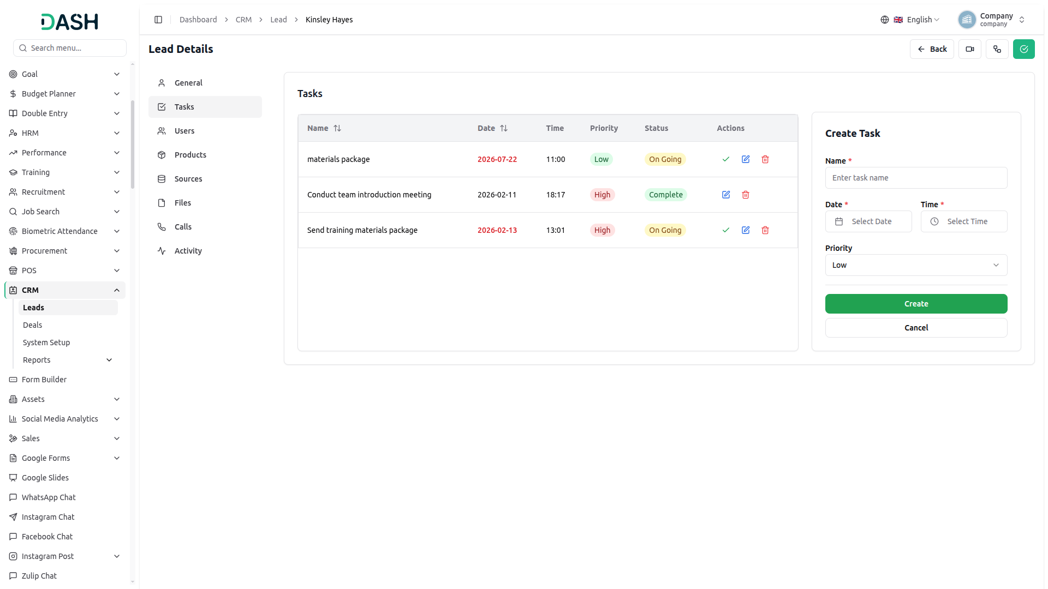Delete the materials package task
This screenshot has width=1048, height=589.
coord(765,159)
